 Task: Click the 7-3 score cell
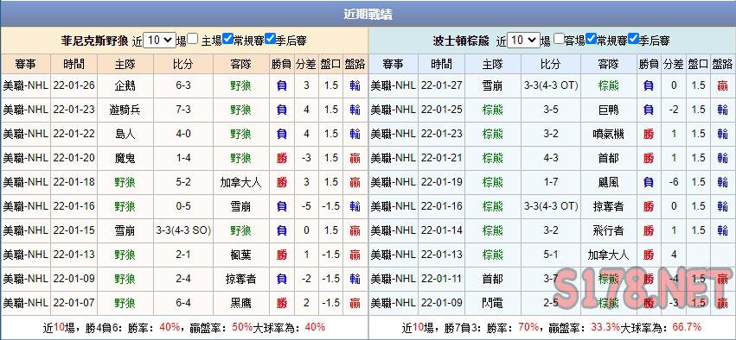183,110
